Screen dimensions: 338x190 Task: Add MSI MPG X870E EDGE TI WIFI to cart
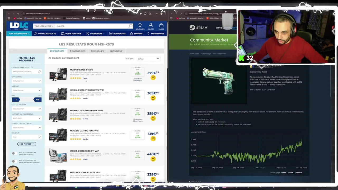[153, 159]
